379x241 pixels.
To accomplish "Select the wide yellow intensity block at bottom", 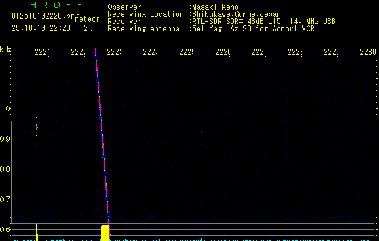I will [105, 232].
